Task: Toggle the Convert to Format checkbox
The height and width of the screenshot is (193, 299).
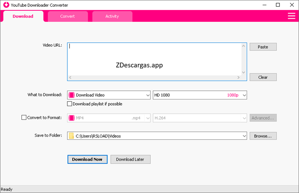Action: click(x=24, y=117)
